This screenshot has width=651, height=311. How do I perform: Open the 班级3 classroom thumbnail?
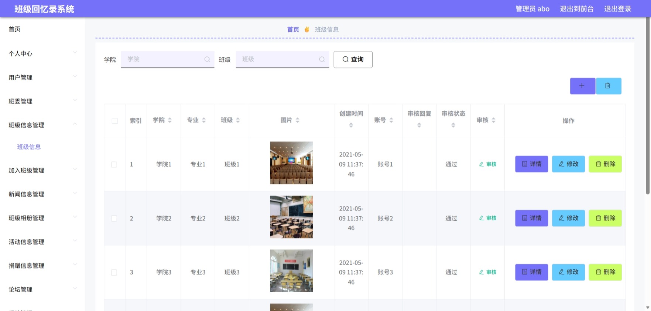coord(291,271)
